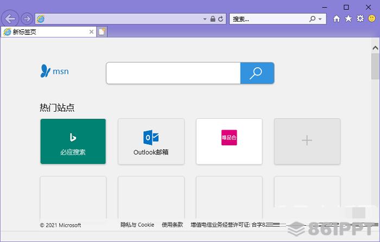Click the blue MSN search button

(257, 73)
